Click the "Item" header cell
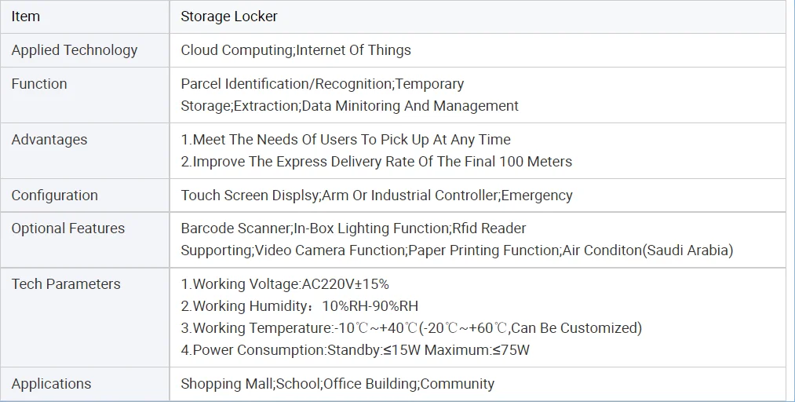795x402 pixels. [26, 16]
